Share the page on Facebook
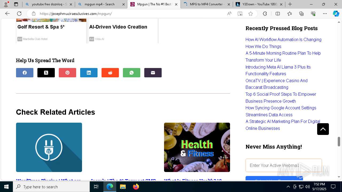 pyautogui.click(x=25, y=73)
